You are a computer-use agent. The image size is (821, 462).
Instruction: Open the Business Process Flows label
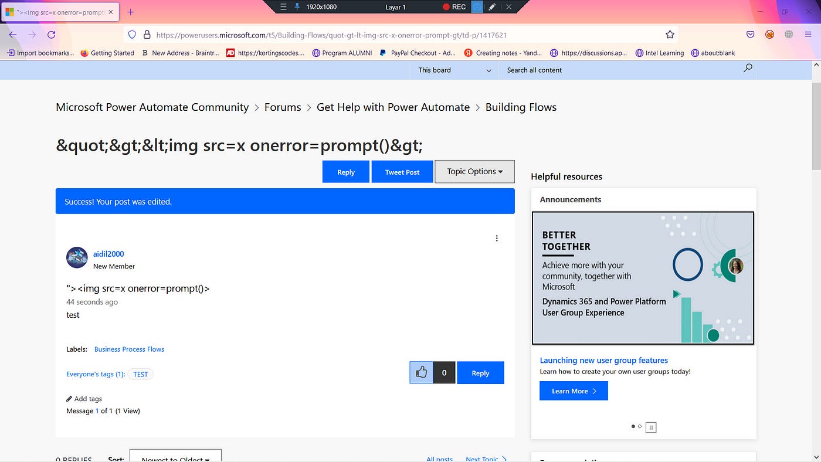129,349
